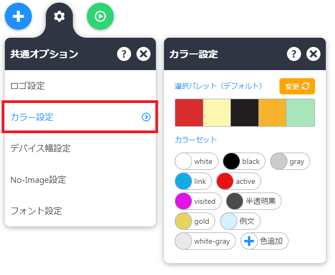Open the gear settings tab
The height and width of the screenshot is (275, 335).
click(x=59, y=17)
